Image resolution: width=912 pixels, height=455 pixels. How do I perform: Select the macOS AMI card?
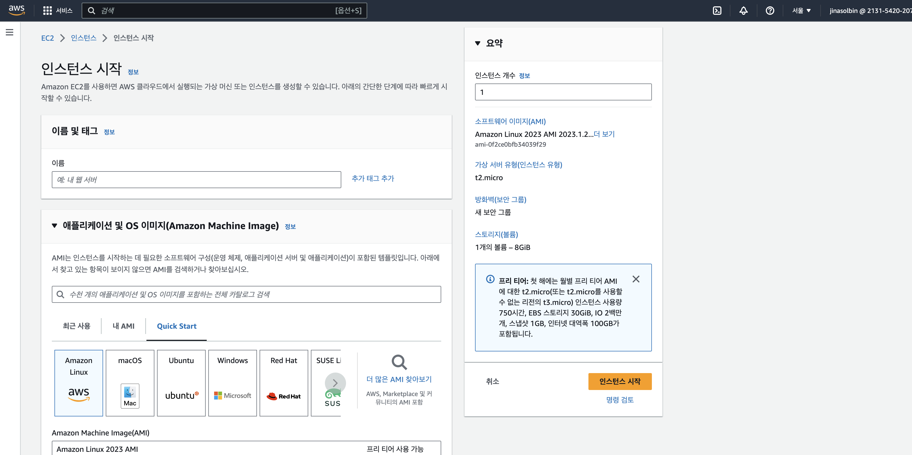(130, 383)
